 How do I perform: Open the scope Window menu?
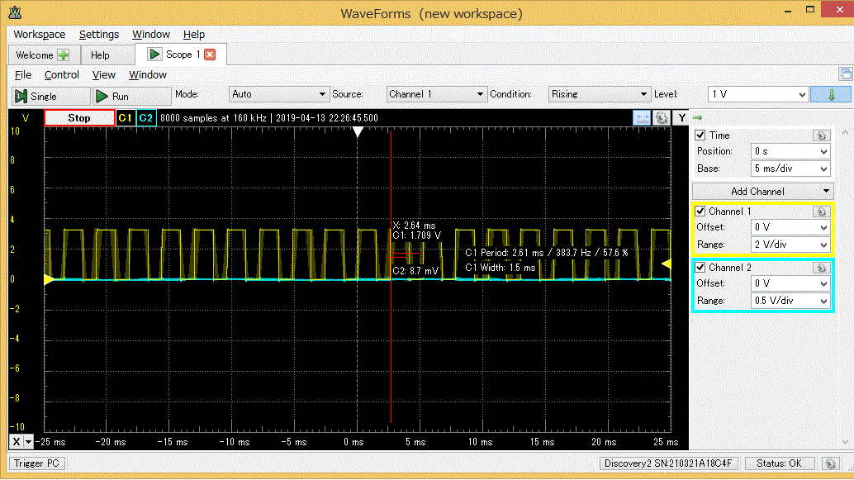[x=148, y=74]
